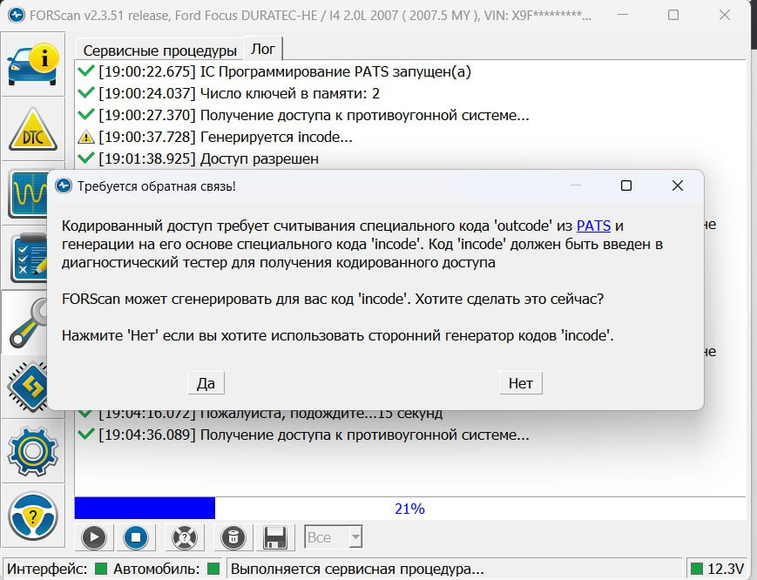Click the Интерфейс green status indicator
Screen dimensions: 757x580
[101, 569]
